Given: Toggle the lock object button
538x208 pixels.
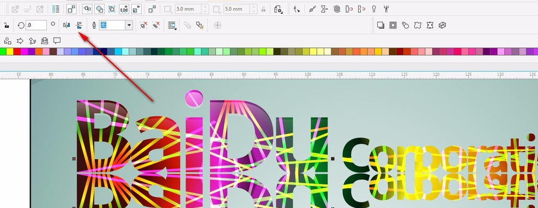Looking at the screenshot, I should click(x=6, y=25).
